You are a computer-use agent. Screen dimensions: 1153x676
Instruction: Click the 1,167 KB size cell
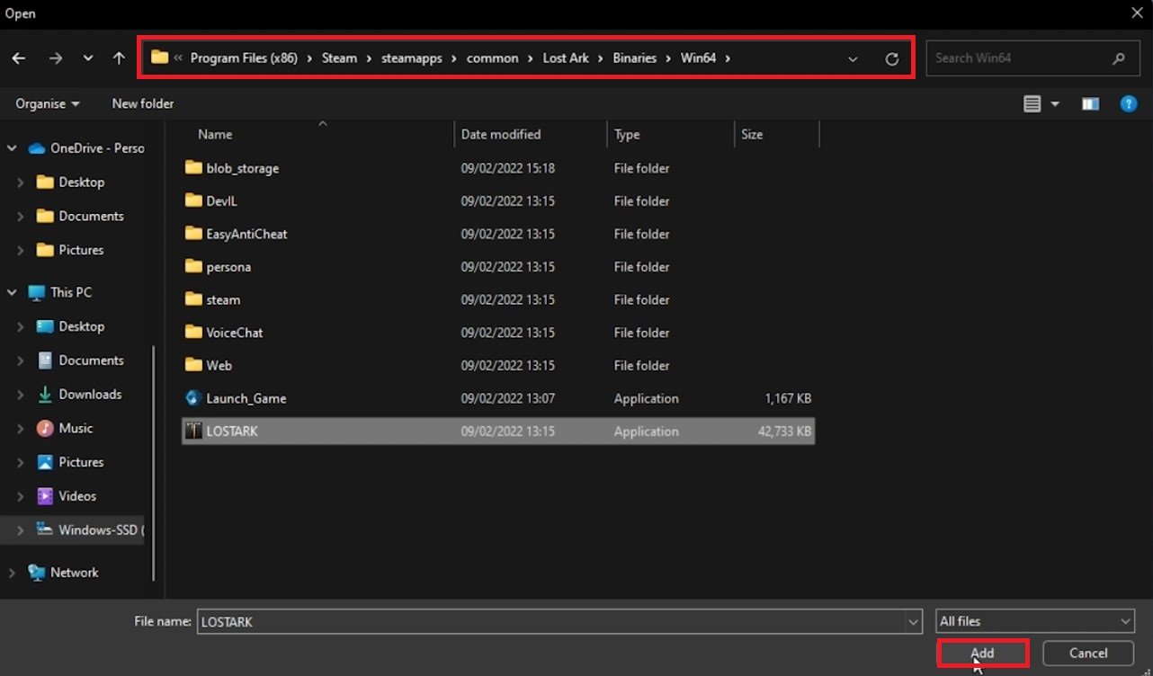pyautogui.click(x=788, y=398)
